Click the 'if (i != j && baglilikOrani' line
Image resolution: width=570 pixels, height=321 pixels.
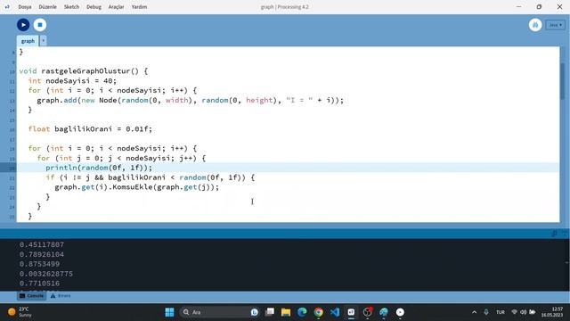pyautogui.click(x=151, y=177)
